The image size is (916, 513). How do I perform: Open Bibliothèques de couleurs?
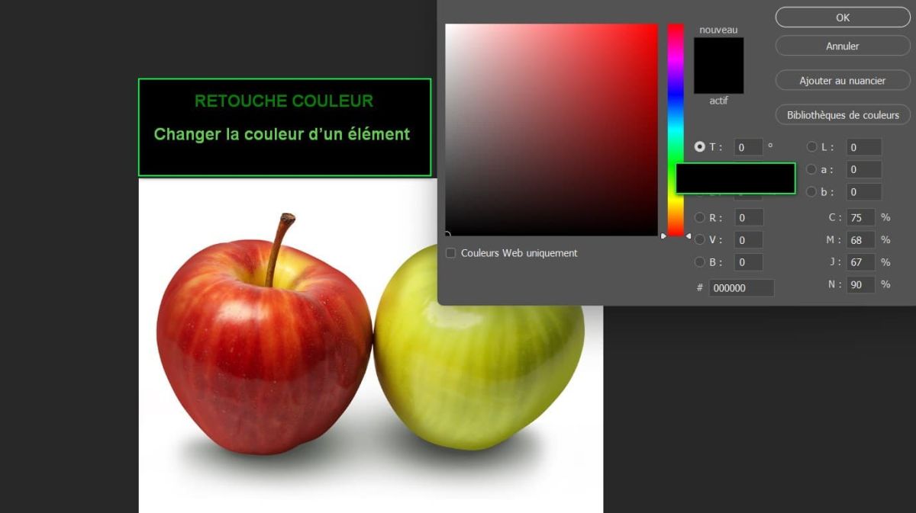(x=843, y=115)
